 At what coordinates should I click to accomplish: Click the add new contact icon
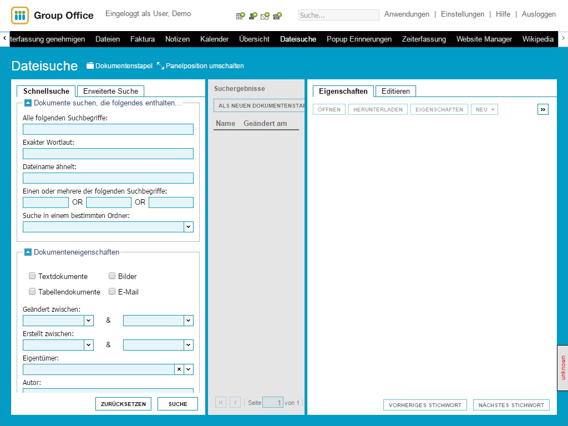click(x=253, y=16)
